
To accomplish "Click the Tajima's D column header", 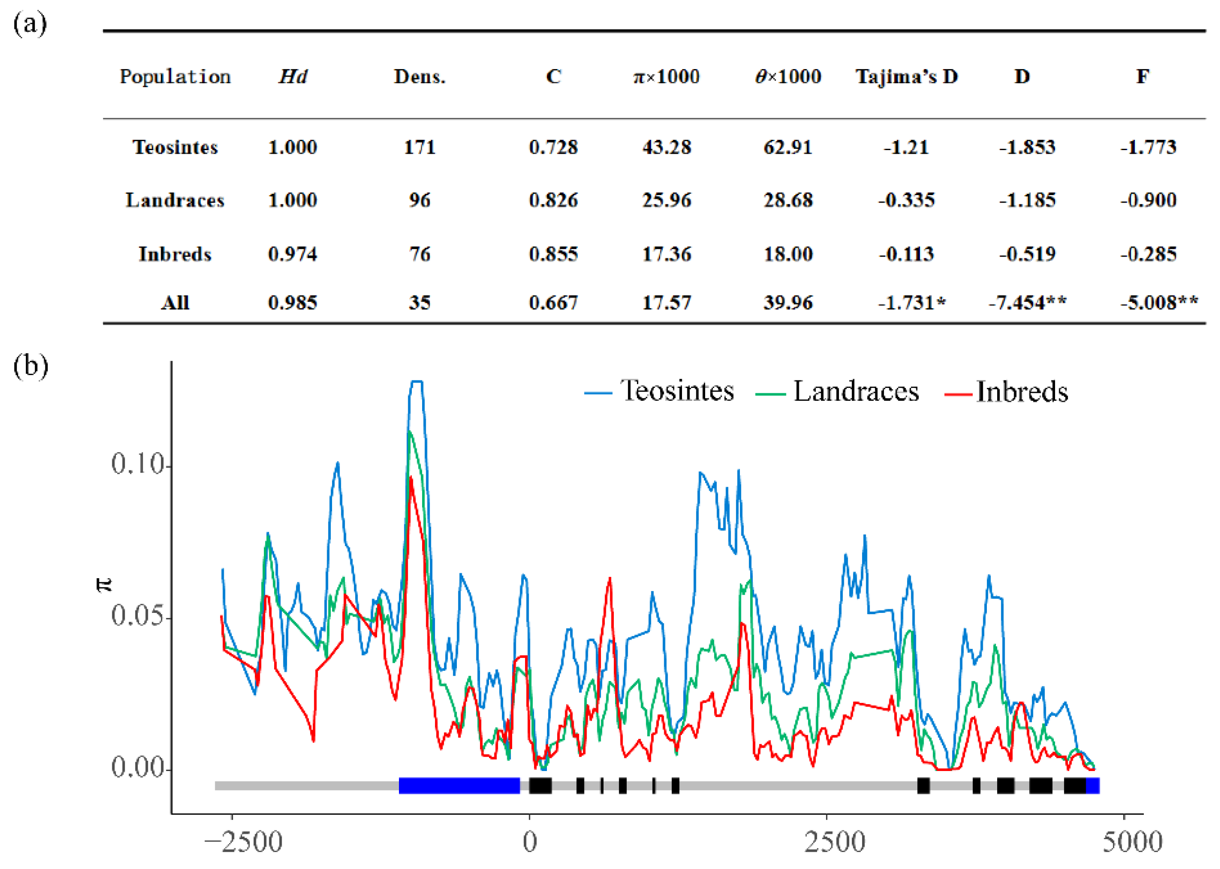I will [x=906, y=77].
